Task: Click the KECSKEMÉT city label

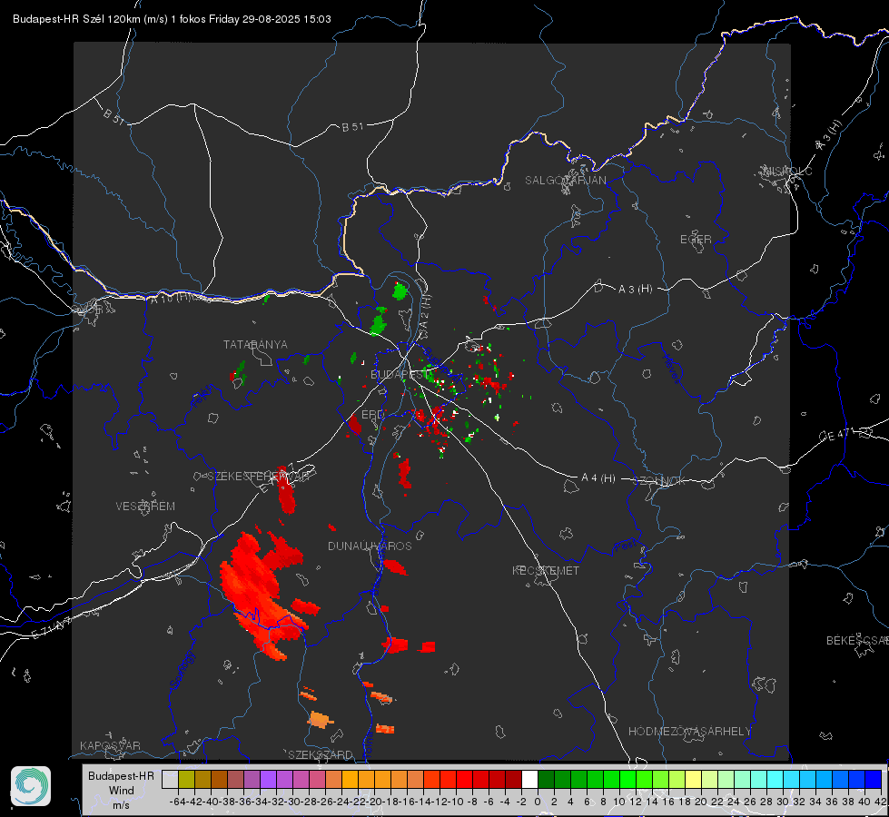Action: pos(546,571)
